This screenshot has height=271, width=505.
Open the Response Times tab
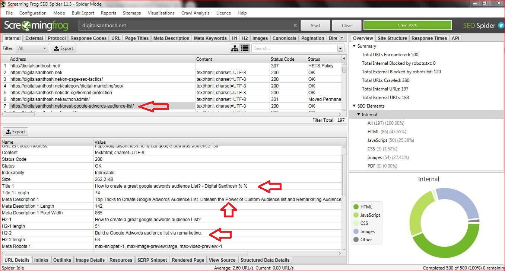pyautogui.click(x=429, y=38)
